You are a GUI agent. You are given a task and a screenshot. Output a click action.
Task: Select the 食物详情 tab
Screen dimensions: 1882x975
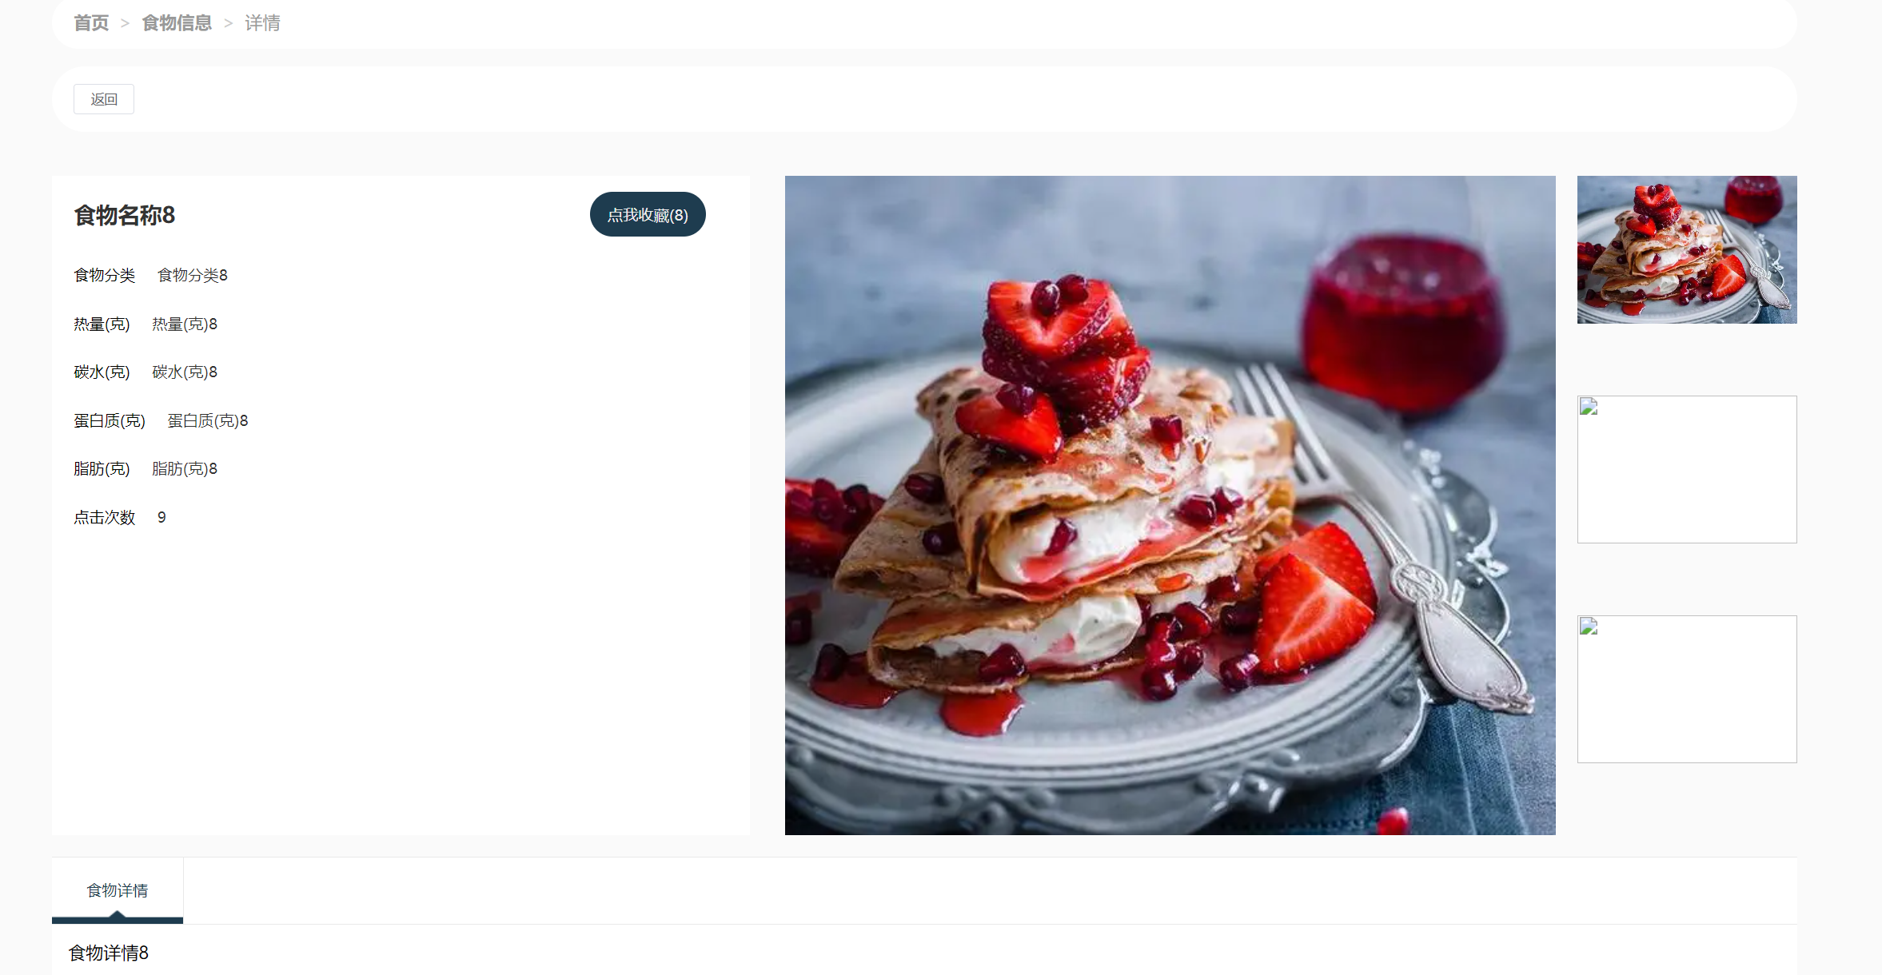click(118, 890)
